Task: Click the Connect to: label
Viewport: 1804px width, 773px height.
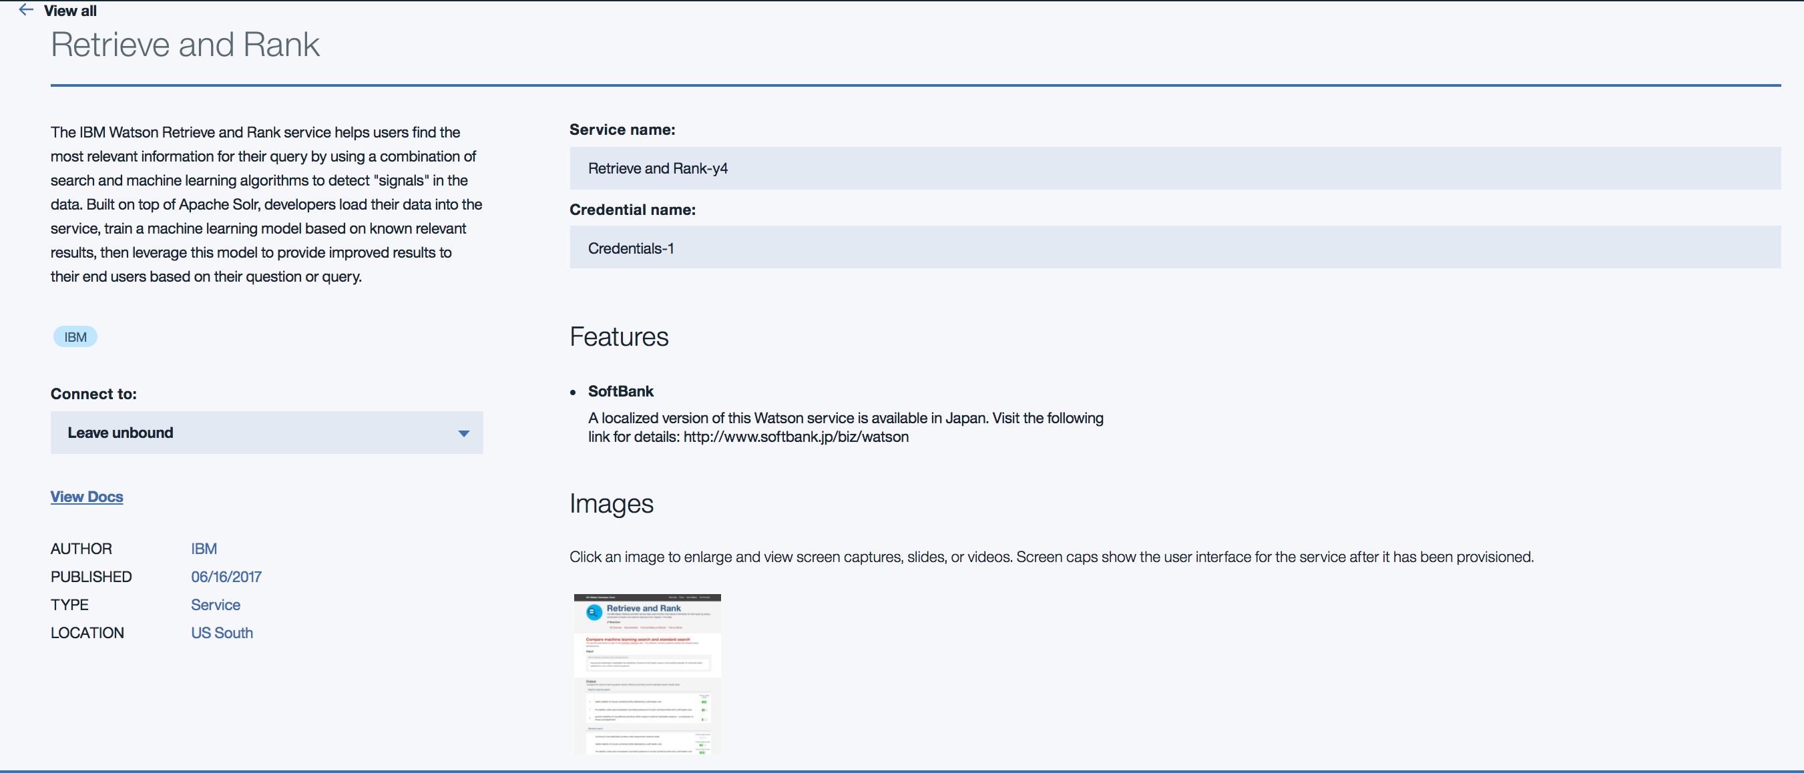Action: (x=93, y=393)
